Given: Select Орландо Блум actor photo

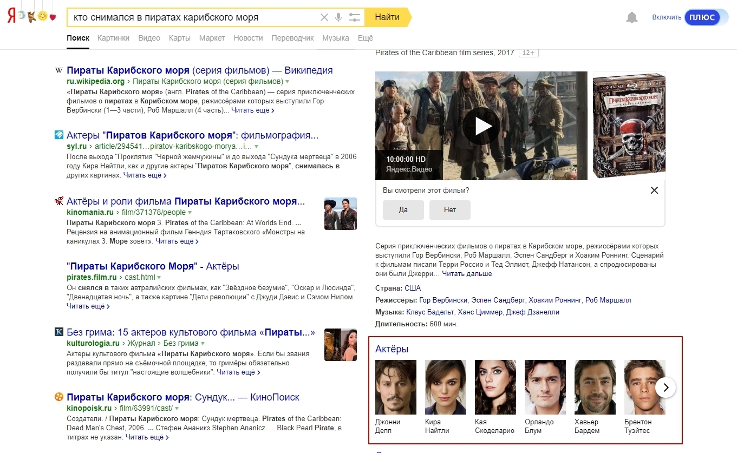Looking at the screenshot, I should (x=545, y=388).
